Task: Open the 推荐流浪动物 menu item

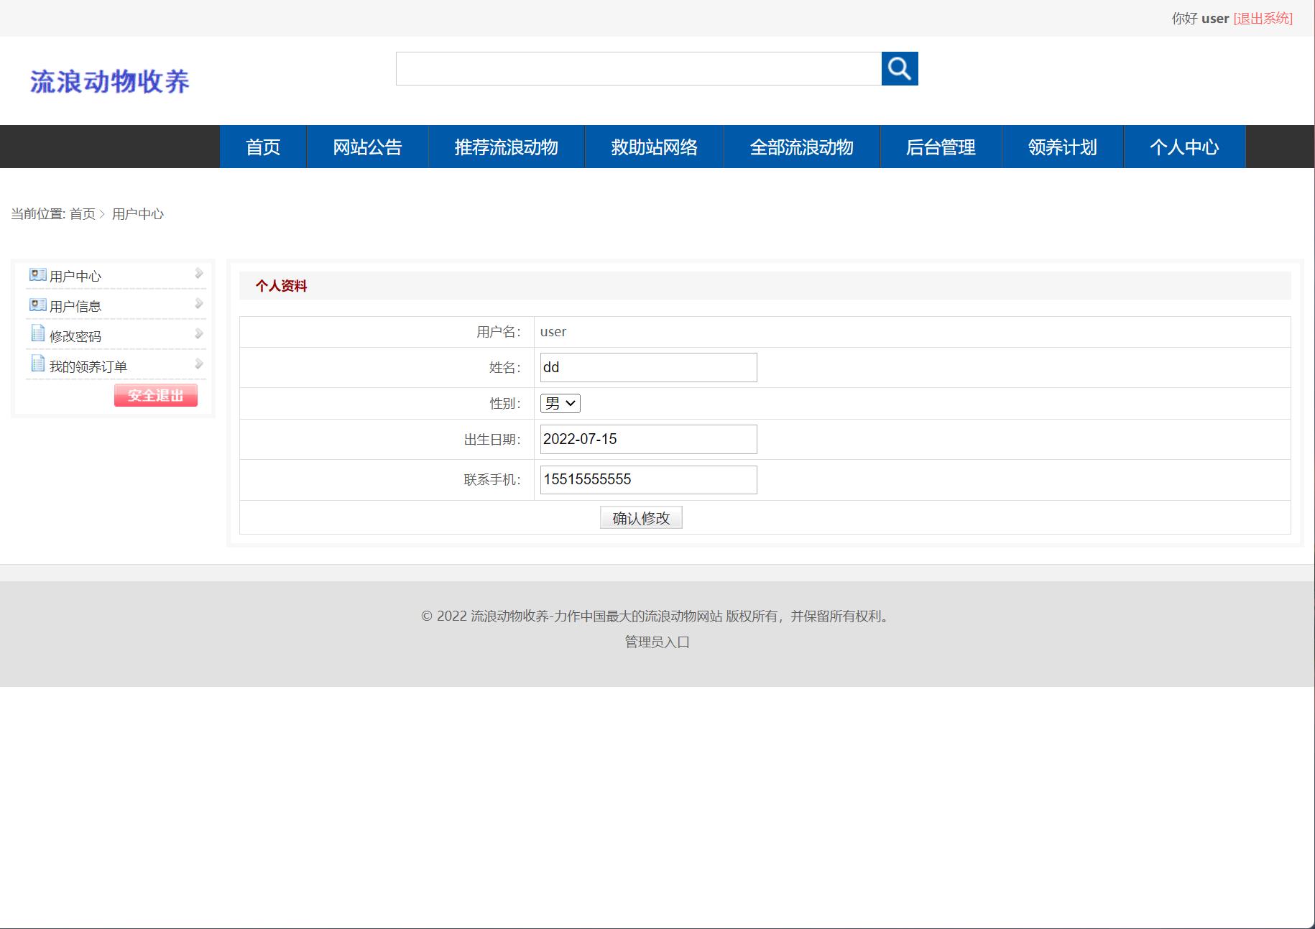Action: [507, 147]
